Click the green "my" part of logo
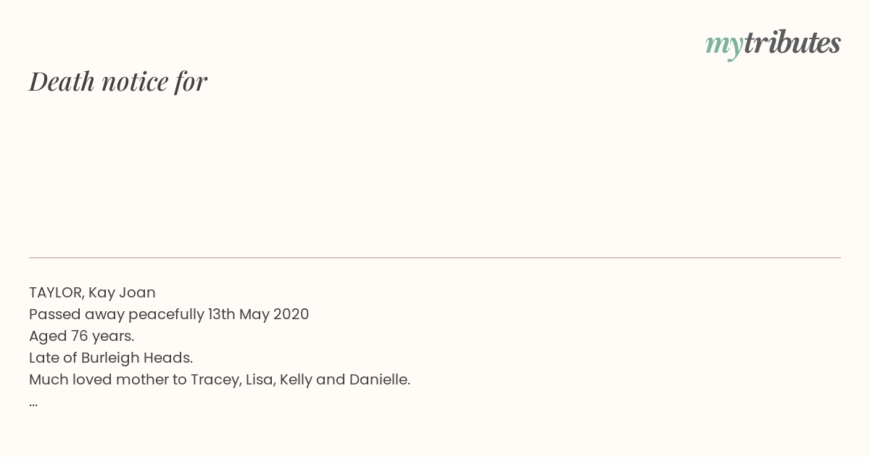Viewport: 870px width, 457px height. (x=724, y=46)
